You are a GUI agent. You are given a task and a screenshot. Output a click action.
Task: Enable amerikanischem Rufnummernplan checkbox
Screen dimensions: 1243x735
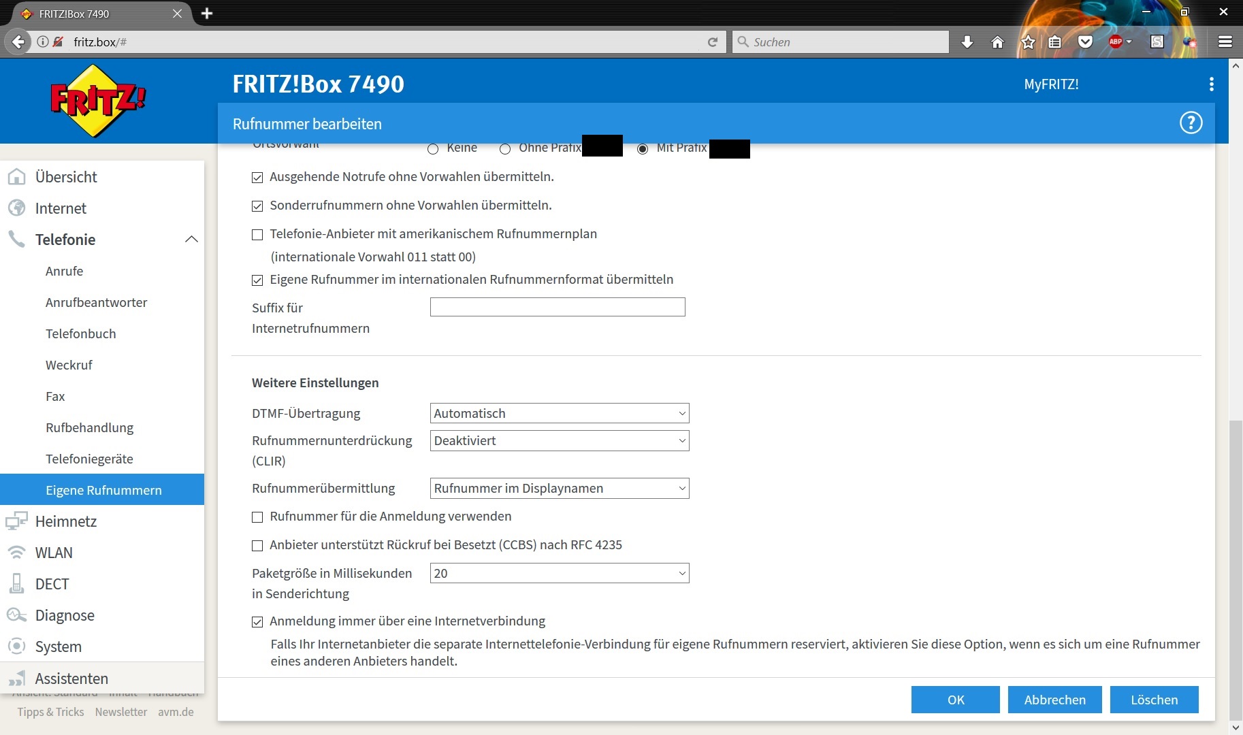257,235
